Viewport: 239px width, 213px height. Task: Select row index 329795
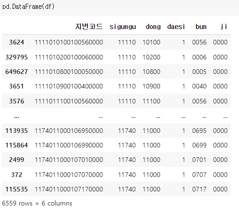(16, 57)
